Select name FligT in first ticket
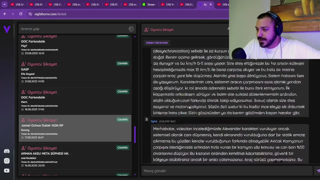This screenshot has width=320, height=180. coord(24,46)
